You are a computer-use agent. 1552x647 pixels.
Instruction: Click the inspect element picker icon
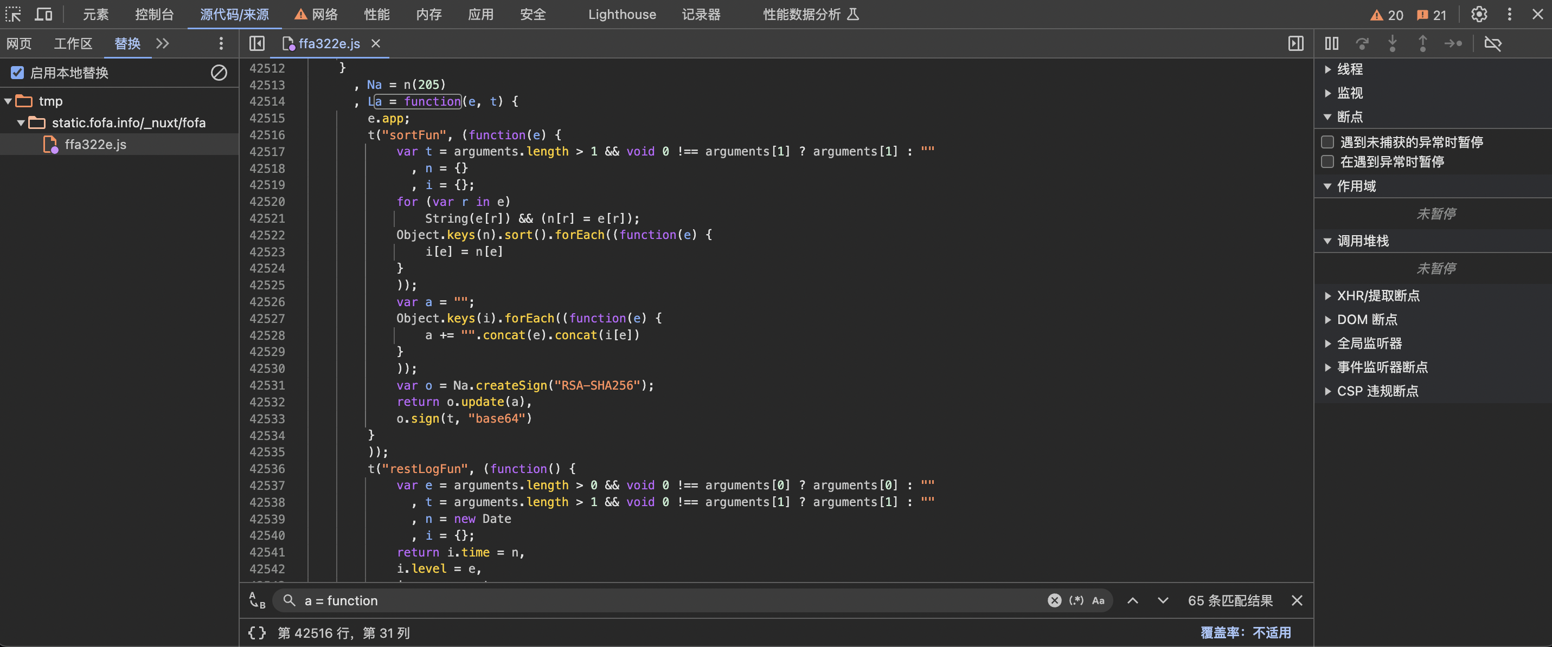[x=13, y=14]
